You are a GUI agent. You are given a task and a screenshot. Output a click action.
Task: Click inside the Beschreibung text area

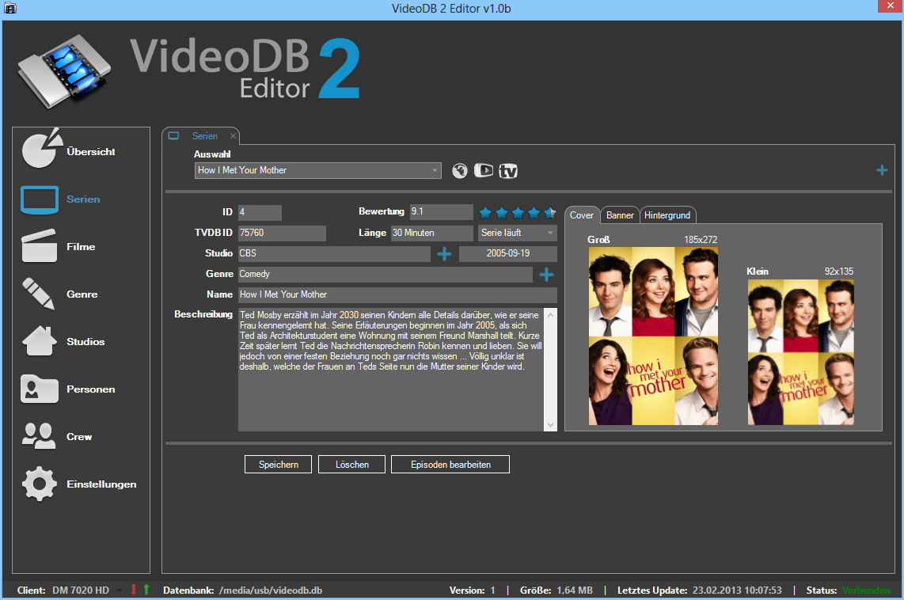click(x=391, y=370)
